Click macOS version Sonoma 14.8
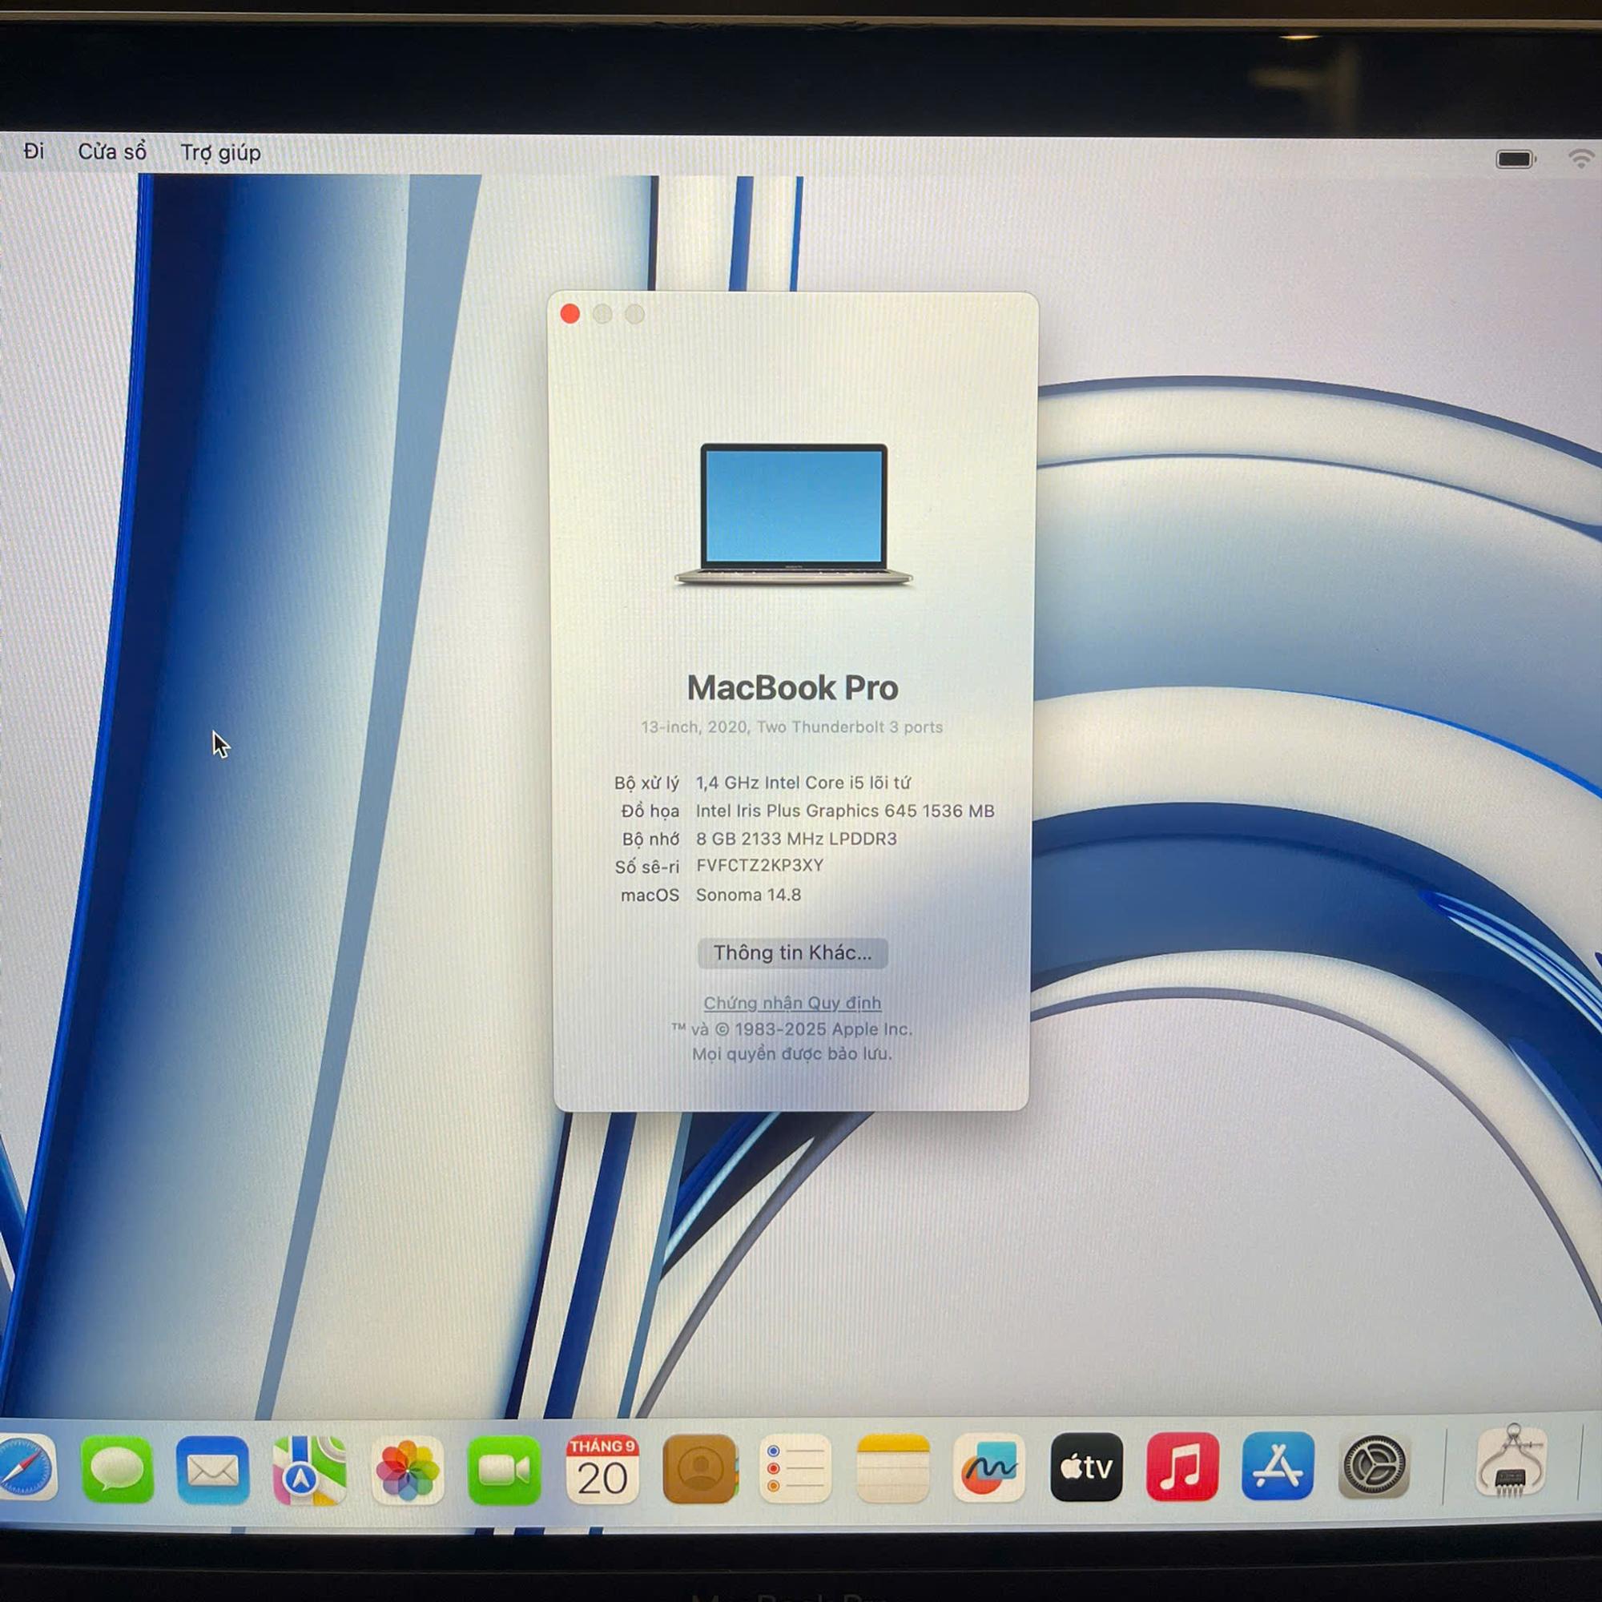1602x1602 pixels. 748,895
